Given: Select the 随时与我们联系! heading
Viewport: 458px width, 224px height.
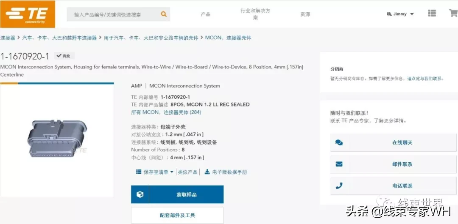Looking at the screenshot, I should pos(349,113).
